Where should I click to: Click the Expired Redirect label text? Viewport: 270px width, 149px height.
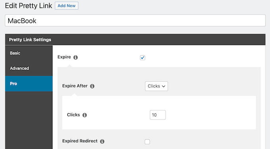(x=80, y=141)
